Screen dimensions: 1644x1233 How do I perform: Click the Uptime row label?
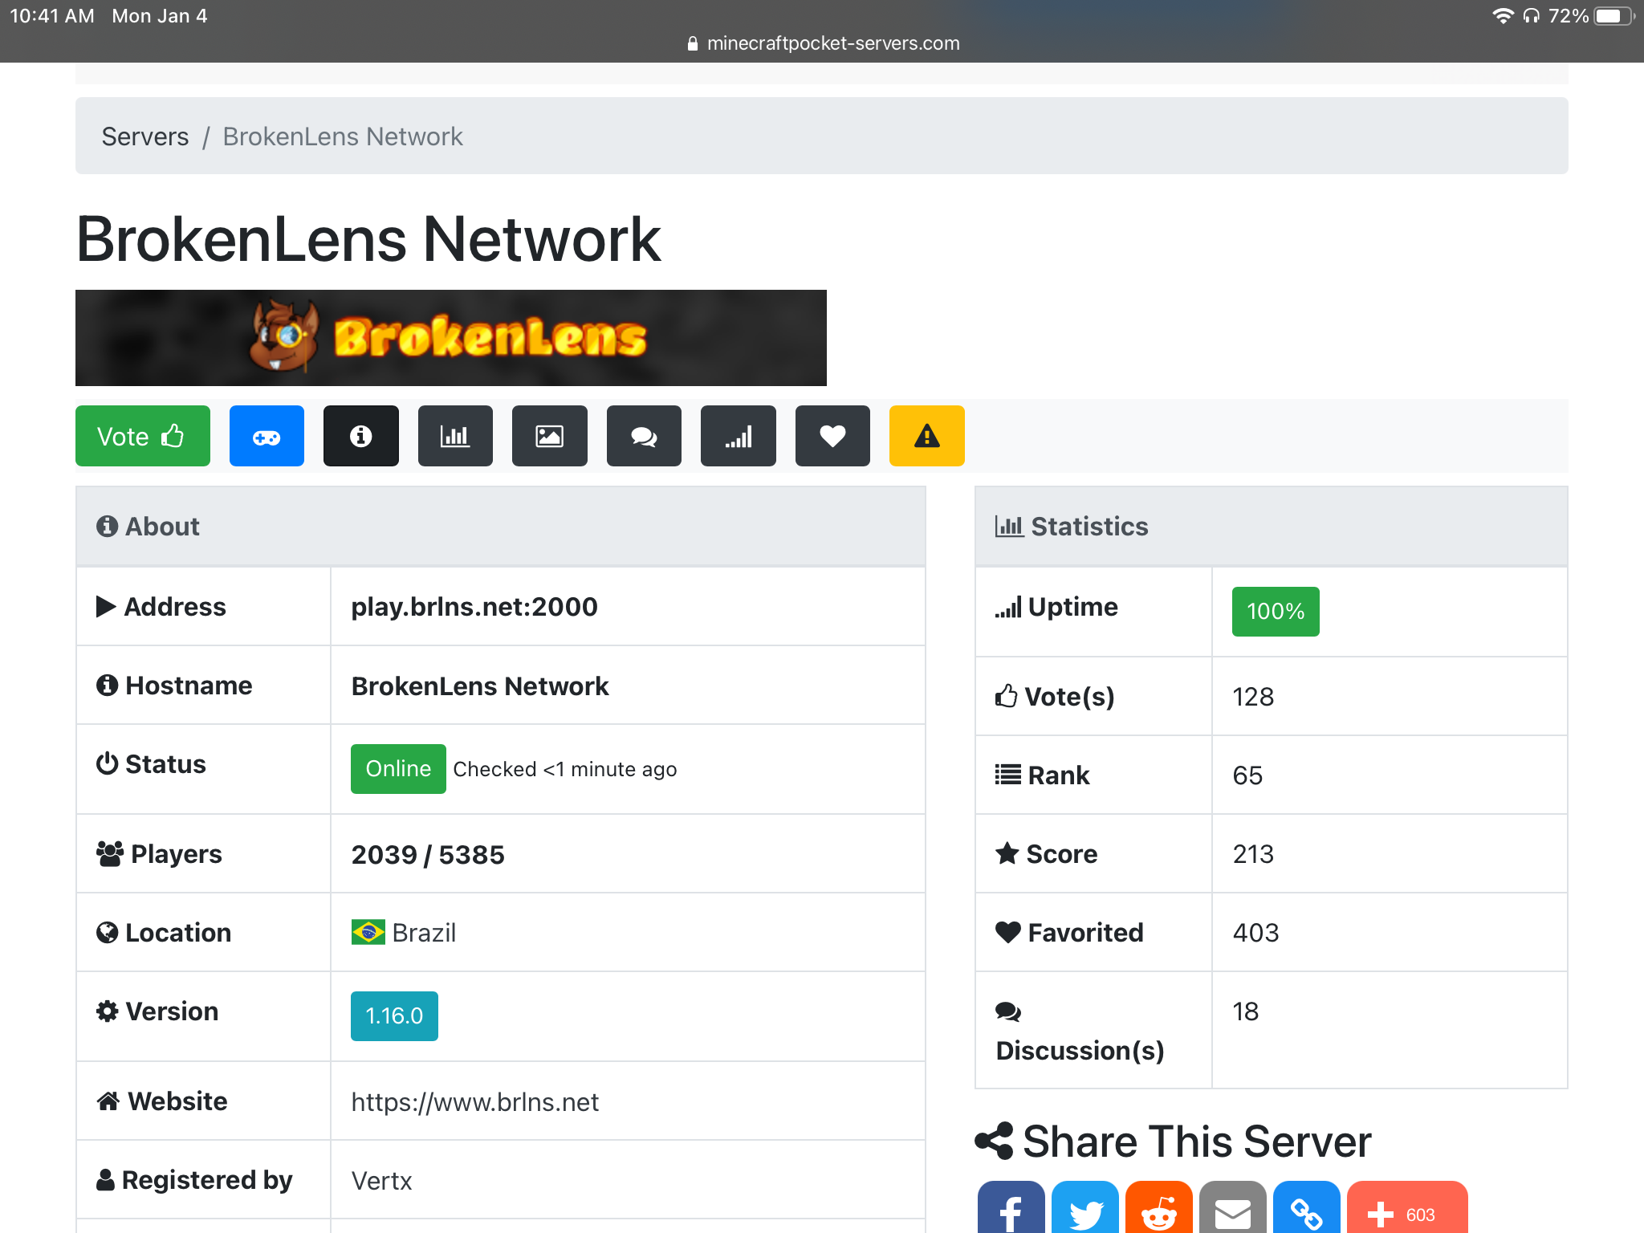[x=1056, y=607]
